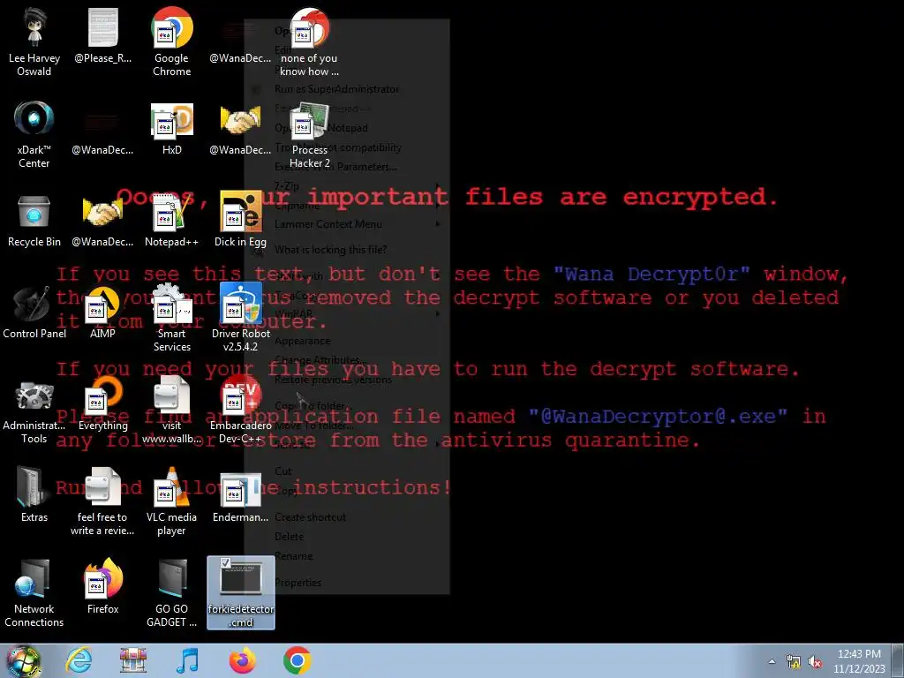Image resolution: width=904 pixels, height=678 pixels.
Task: Choose Delete in the context menu
Action: [x=346, y=536]
